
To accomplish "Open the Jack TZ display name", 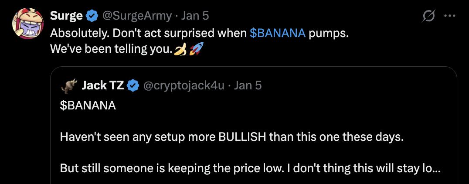I will (103, 85).
